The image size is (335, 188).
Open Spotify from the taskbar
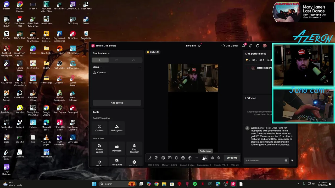pyautogui.click(x=195, y=184)
